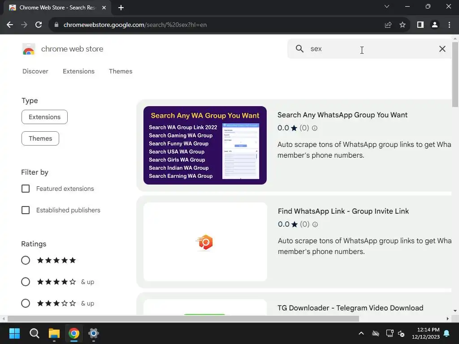This screenshot has height=344, width=459.
Task: Click the site lock icon in address bar
Action: (x=56, y=25)
